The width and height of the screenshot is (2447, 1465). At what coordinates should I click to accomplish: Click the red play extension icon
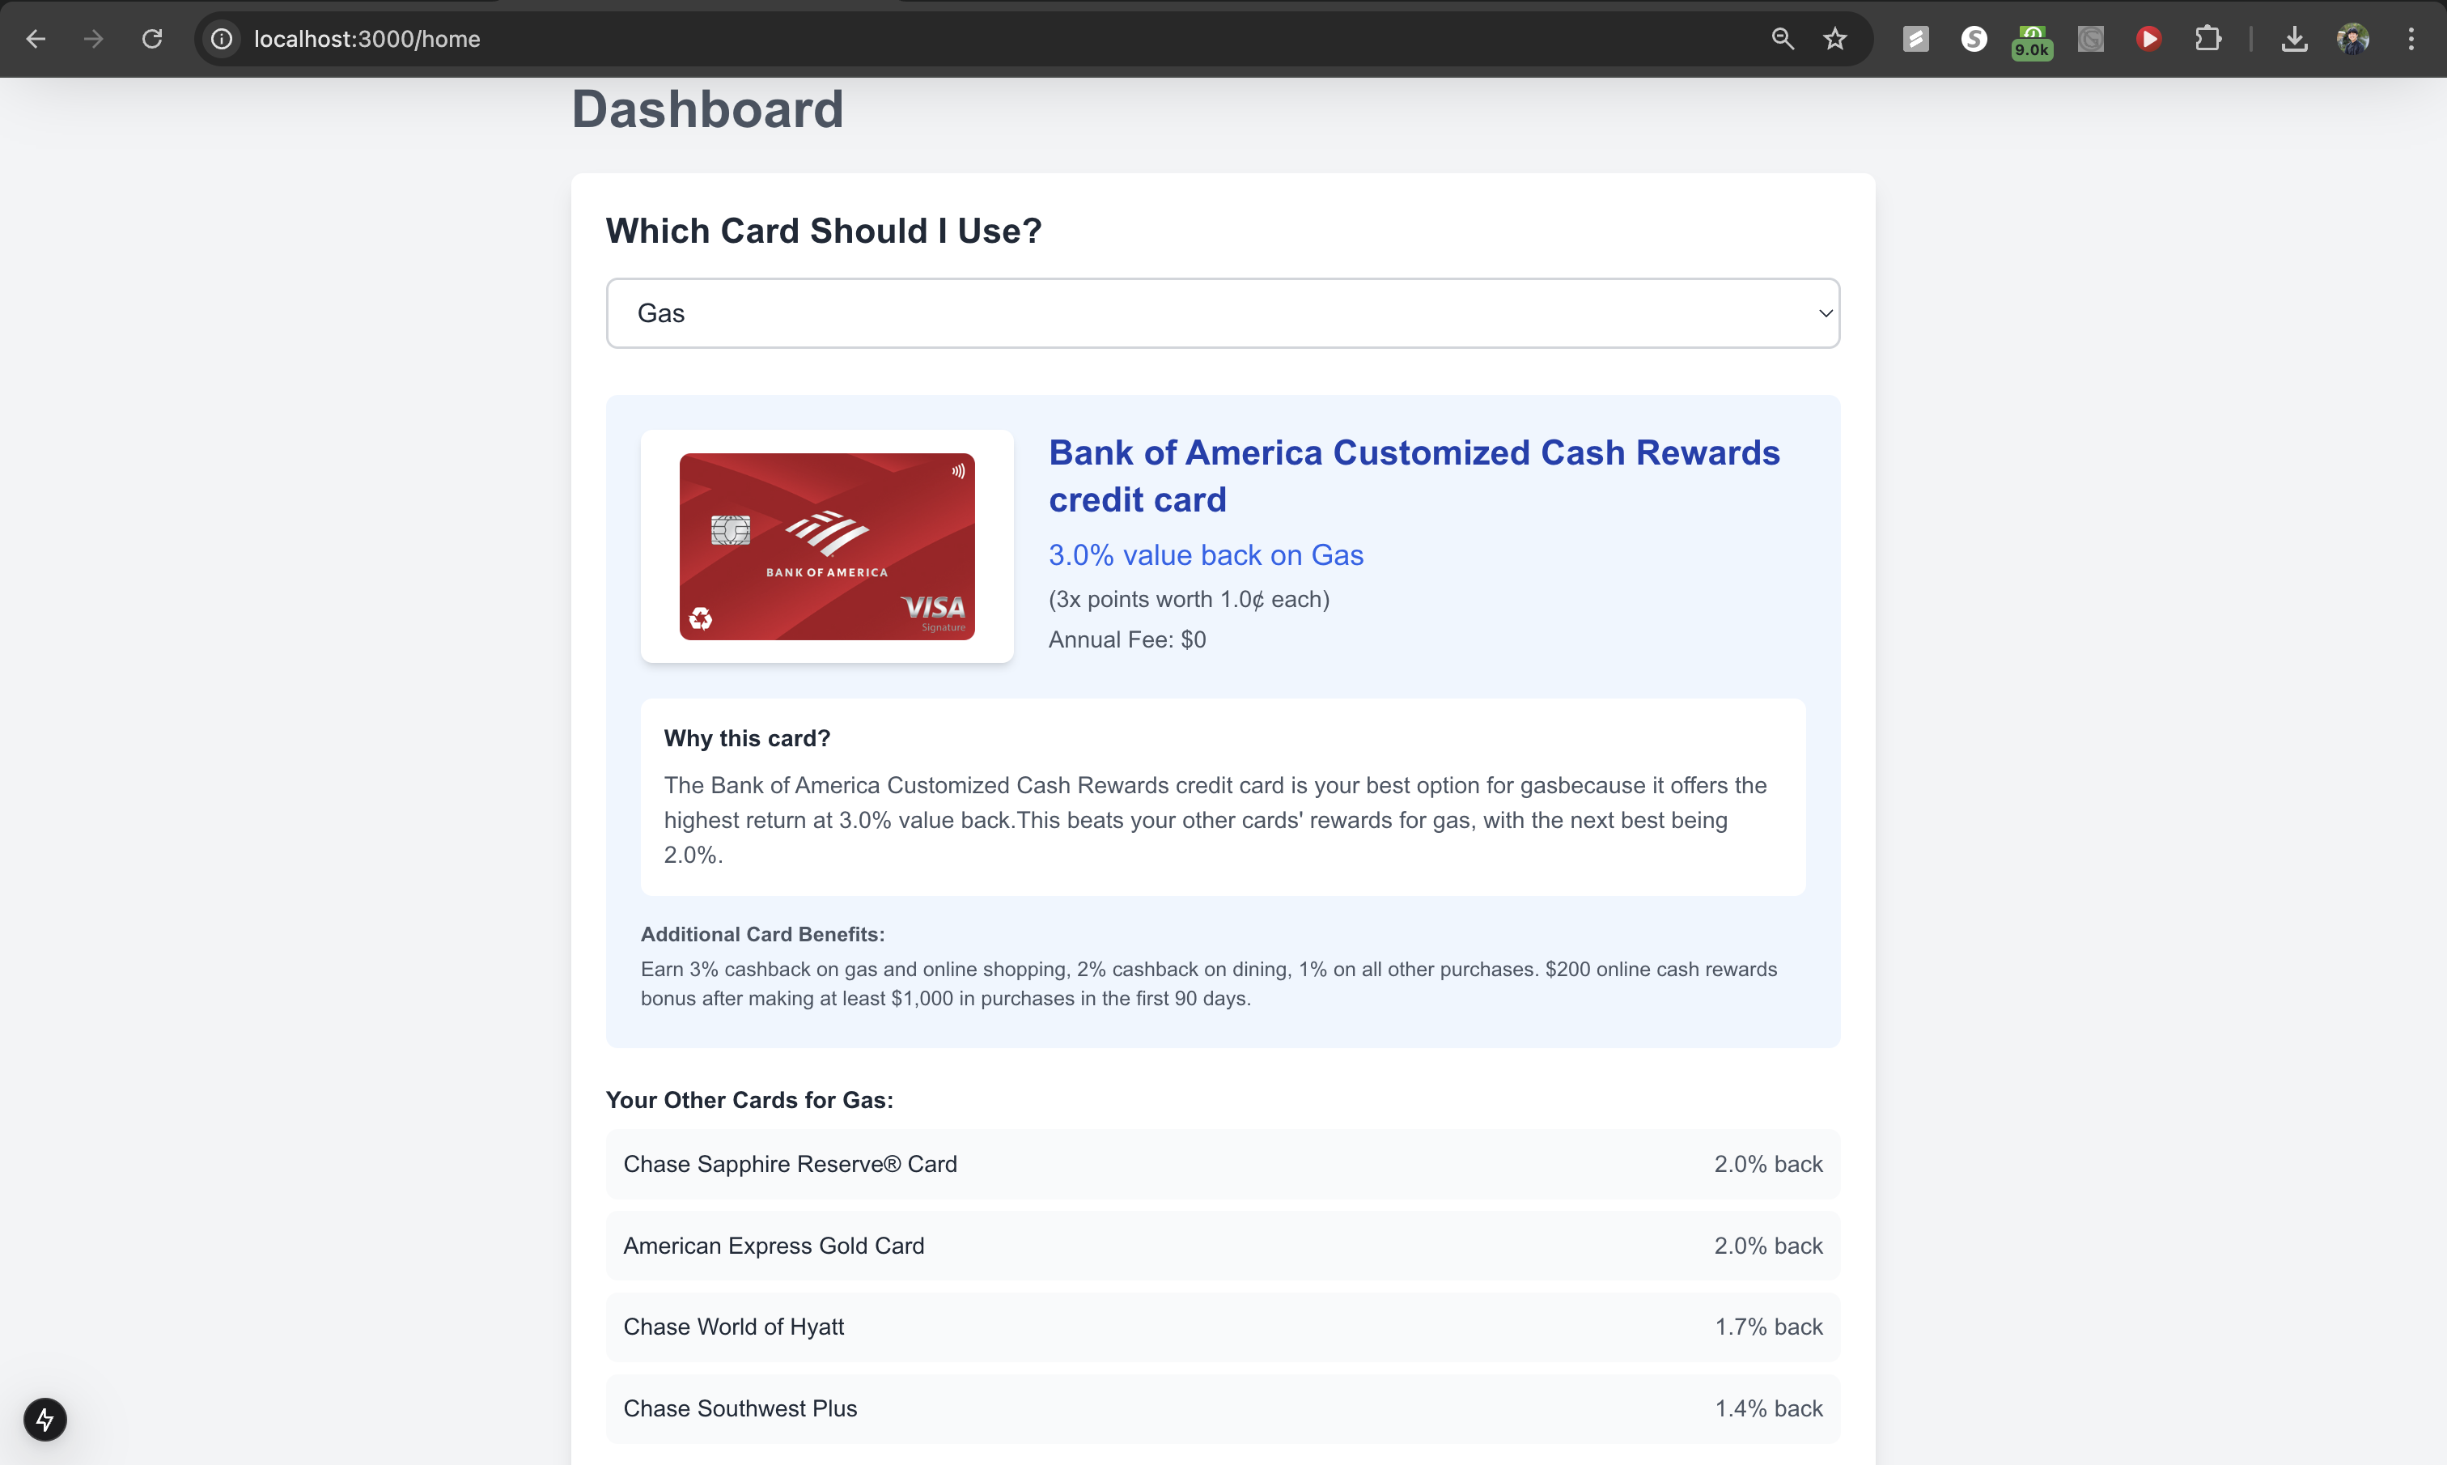pyautogui.click(x=2148, y=39)
